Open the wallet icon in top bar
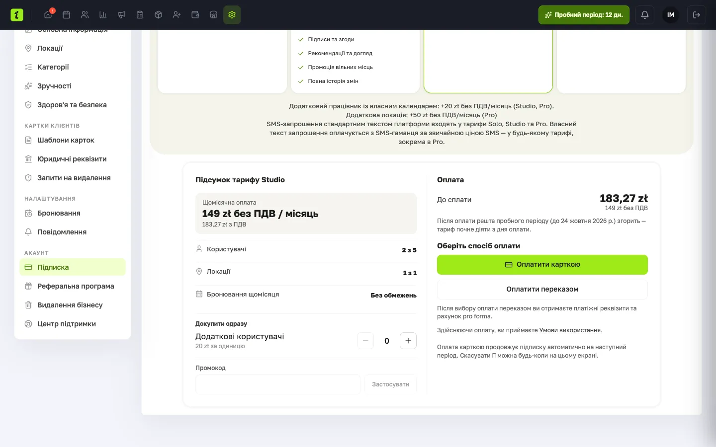The height and width of the screenshot is (447, 716). pos(195,15)
